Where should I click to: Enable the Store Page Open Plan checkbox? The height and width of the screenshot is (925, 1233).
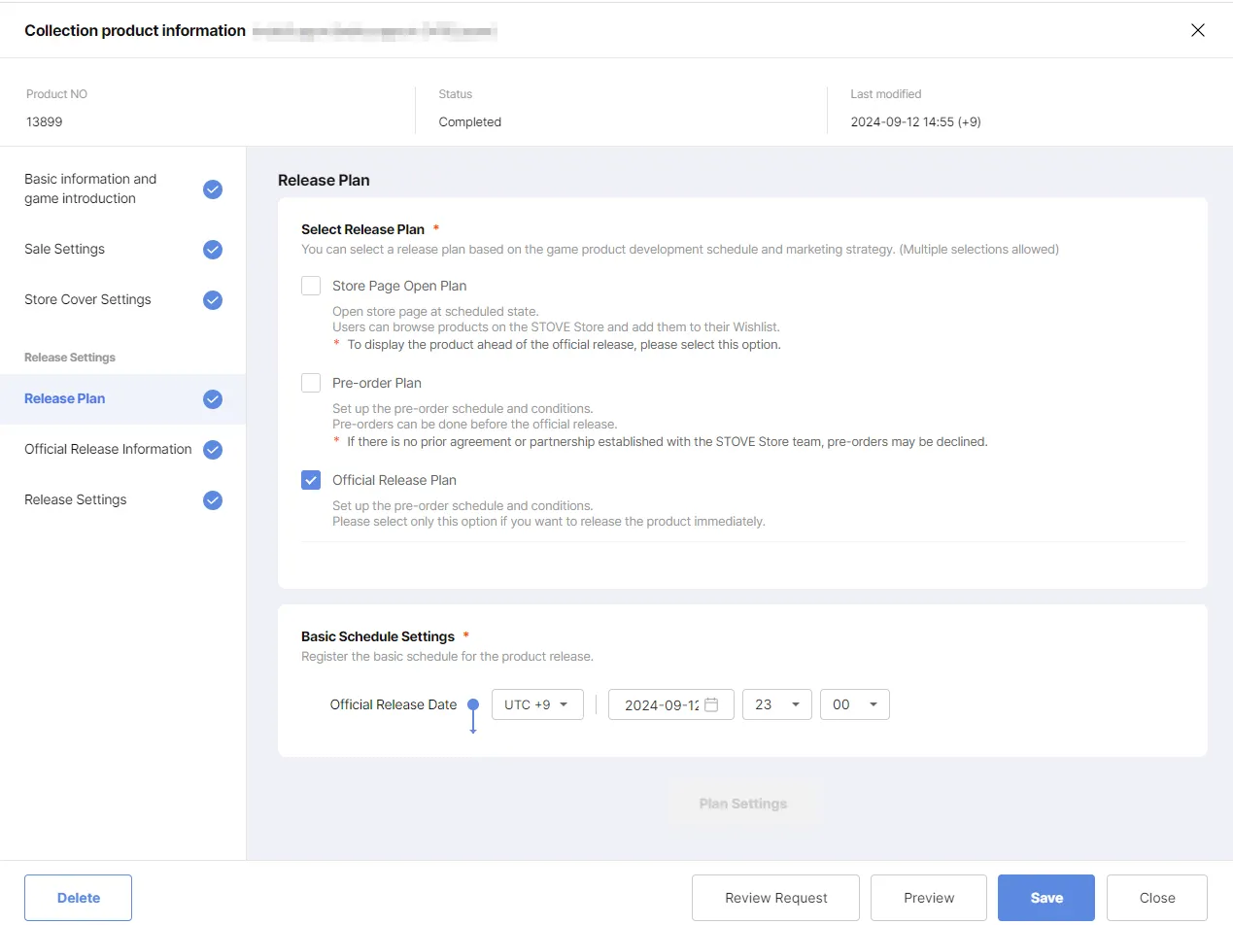click(311, 286)
